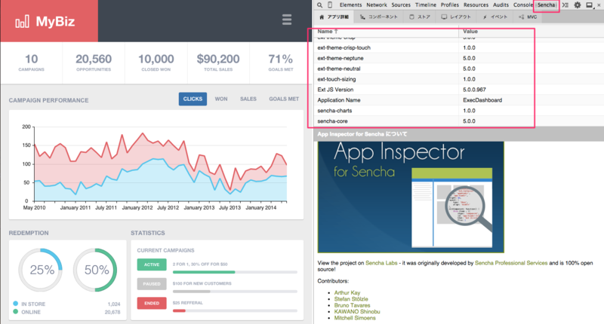Click the PAUSED campaign status badge

pyautogui.click(x=152, y=283)
